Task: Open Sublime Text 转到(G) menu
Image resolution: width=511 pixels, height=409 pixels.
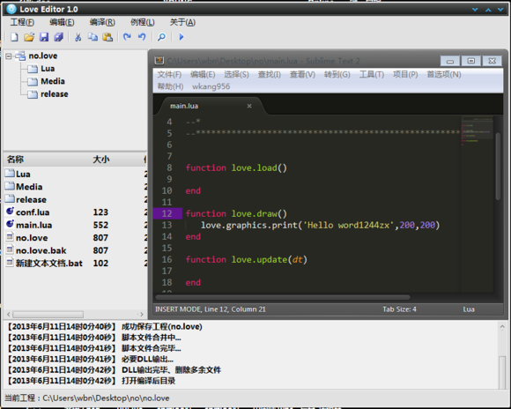Action: (337, 74)
